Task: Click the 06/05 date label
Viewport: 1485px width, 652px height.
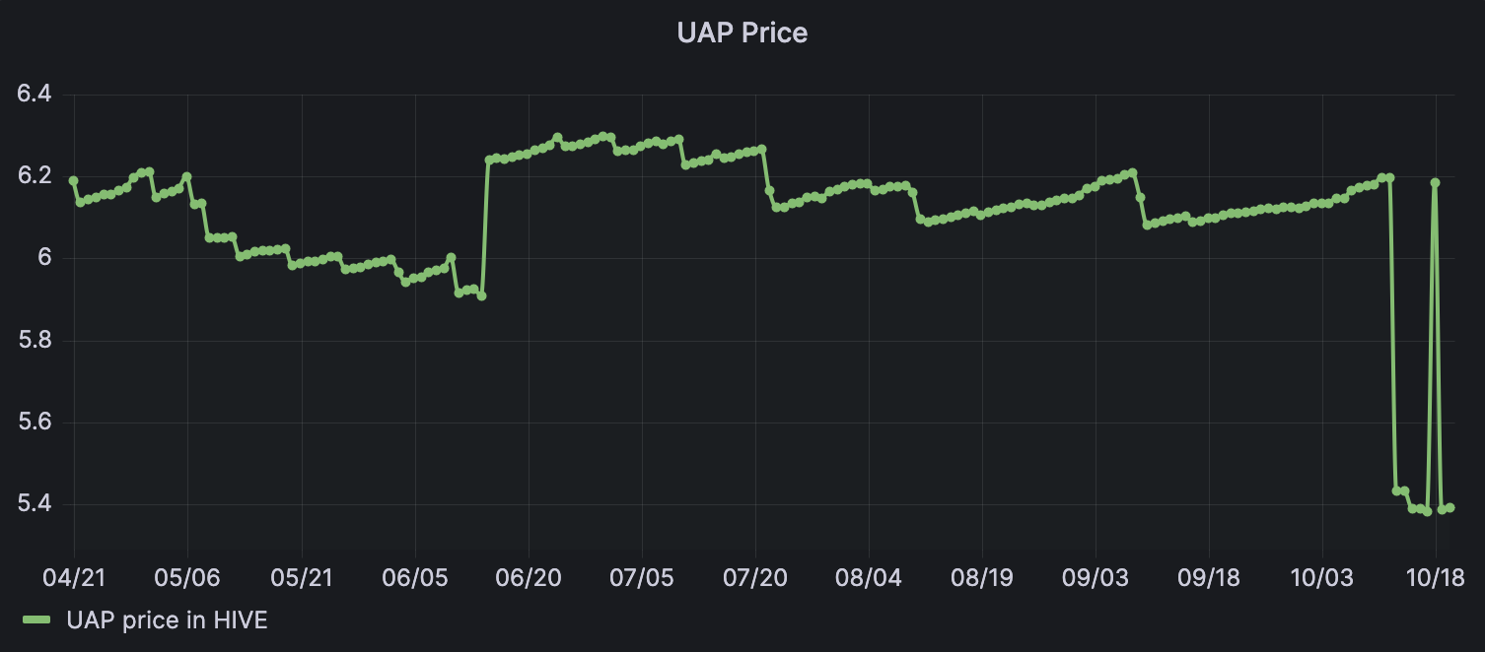Action: pos(415,576)
